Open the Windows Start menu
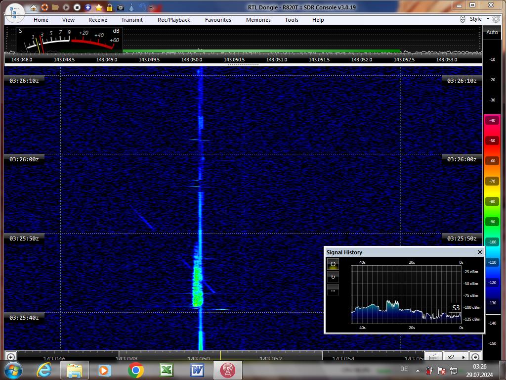Image resolution: width=506 pixels, height=380 pixels. (x=13, y=370)
